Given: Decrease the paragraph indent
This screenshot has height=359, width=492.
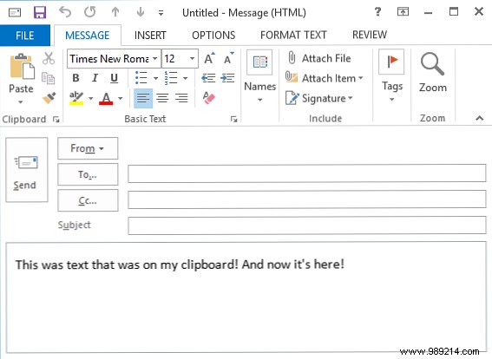Looking at the screenshot, I should [208, 78].
